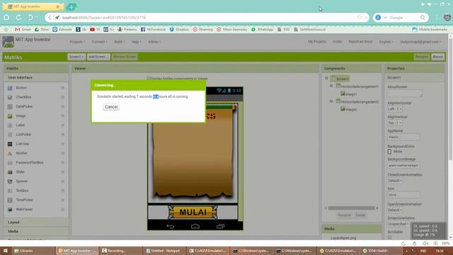Switch to the Designer view
The height and width of the screenshot is (255, 453).
click(422, 57)
